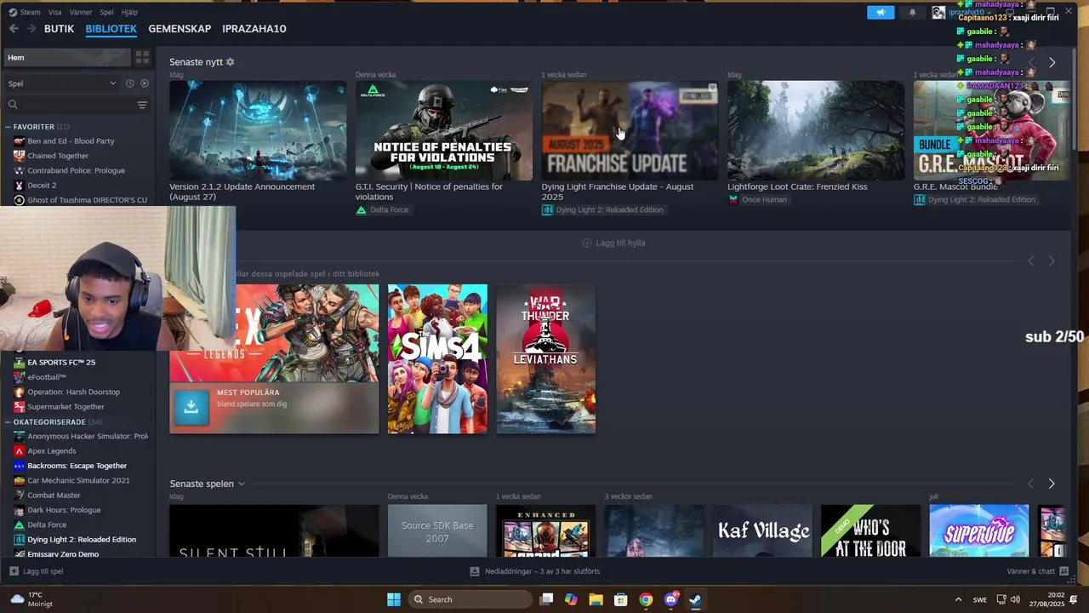Screen dimensions: 1089x613
Task: Collapse the OKATEGORISERADE category
Action: tap(8, 422)
